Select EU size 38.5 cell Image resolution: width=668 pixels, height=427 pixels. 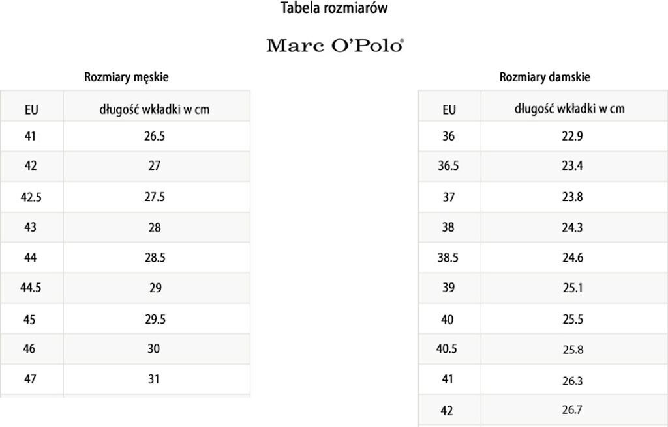[x=448, y=258]
